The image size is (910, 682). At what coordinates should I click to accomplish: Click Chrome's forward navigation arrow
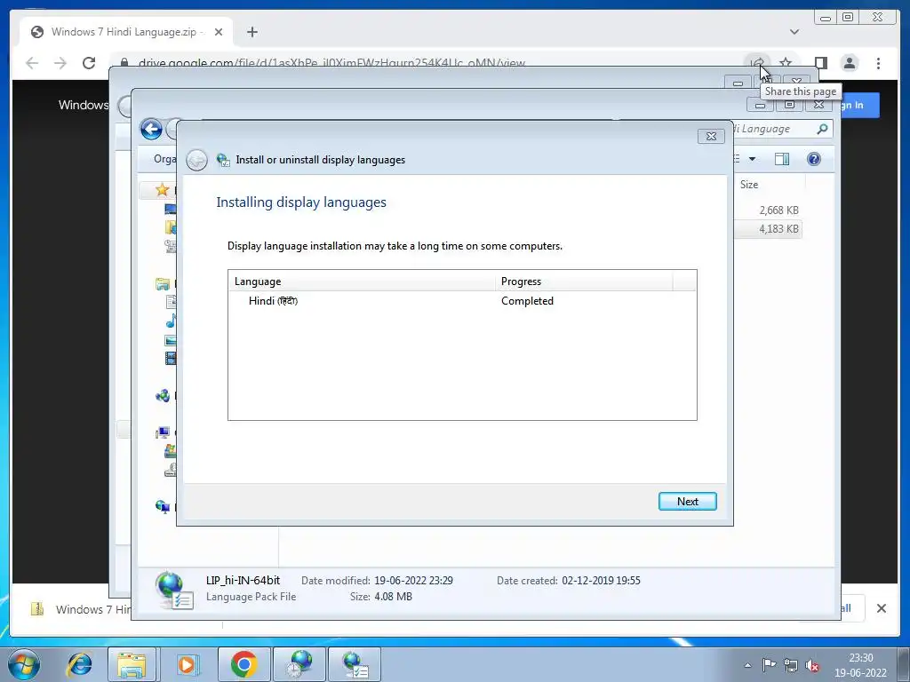(x=60, y=63)
